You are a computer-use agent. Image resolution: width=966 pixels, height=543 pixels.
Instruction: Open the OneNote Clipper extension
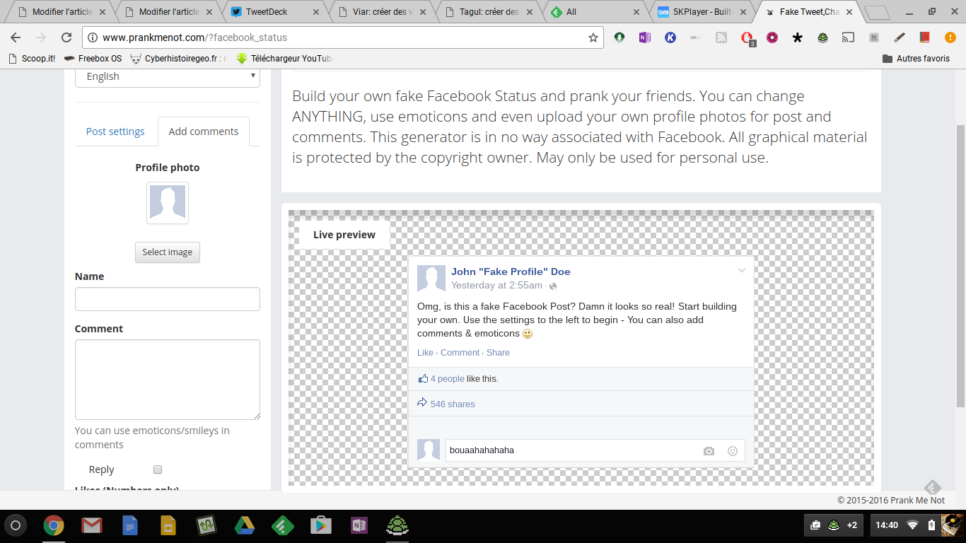pos(644,37)
